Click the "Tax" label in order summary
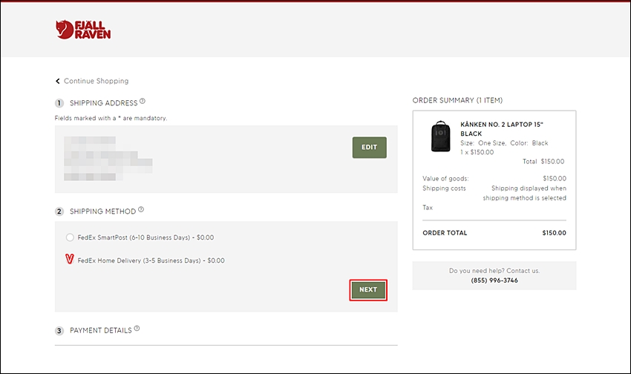The image size is (631, 374). 428,208
